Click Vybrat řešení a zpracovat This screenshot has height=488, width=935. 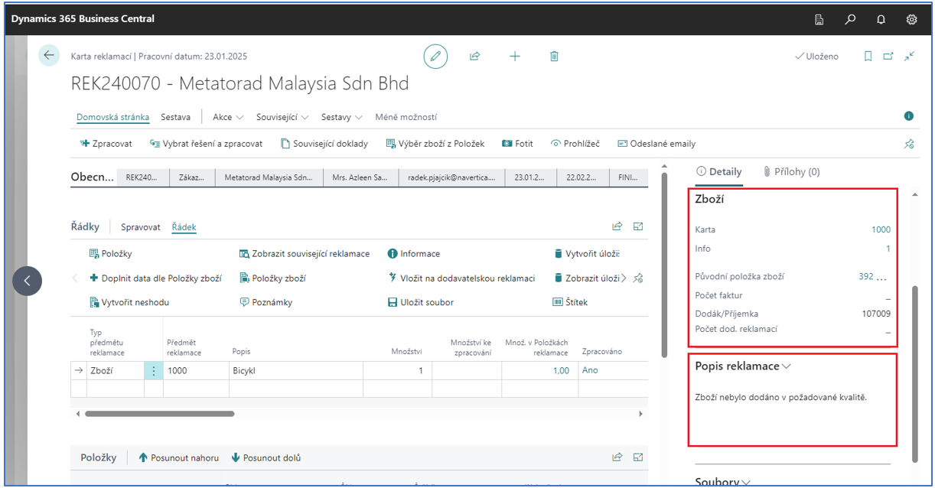pos(206,144)
